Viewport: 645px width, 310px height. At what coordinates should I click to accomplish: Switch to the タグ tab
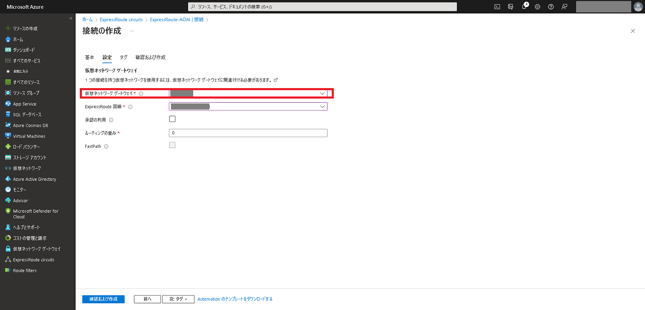[123, 57]
